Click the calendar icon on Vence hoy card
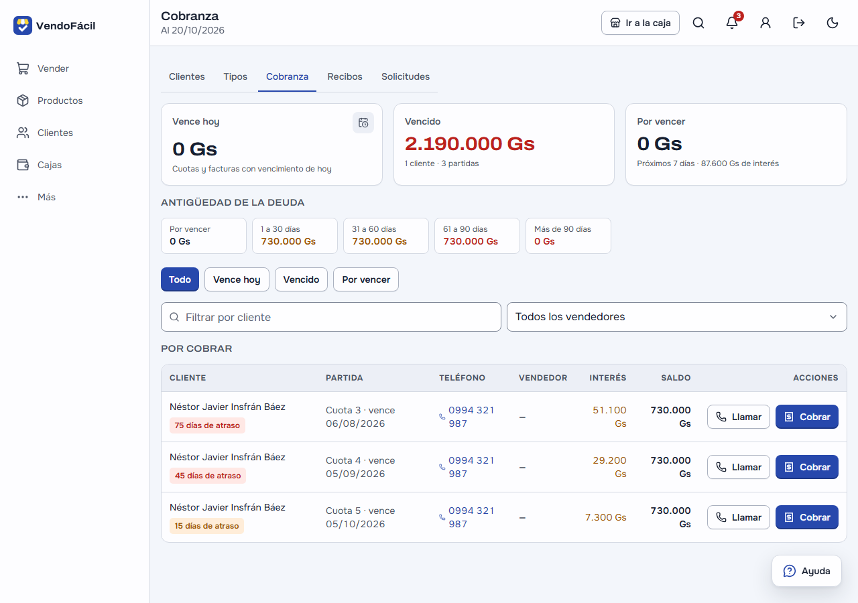858x603 pixels. click(x=363, y=123)
